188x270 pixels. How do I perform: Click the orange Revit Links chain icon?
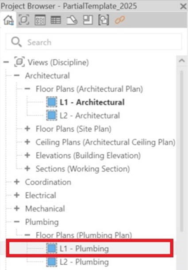119,20
